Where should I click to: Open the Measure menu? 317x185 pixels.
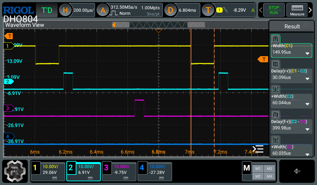point(297,10)
